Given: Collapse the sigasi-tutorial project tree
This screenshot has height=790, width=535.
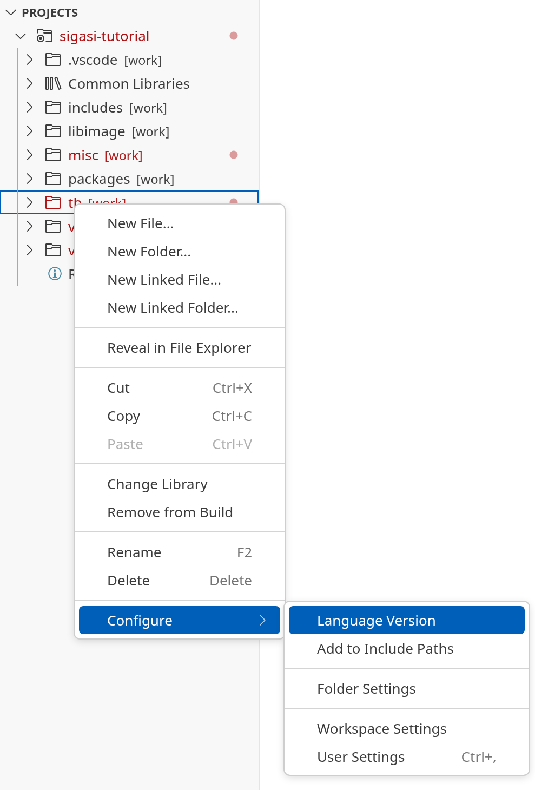Looking at the screenshot, I should tap(21, 36).
